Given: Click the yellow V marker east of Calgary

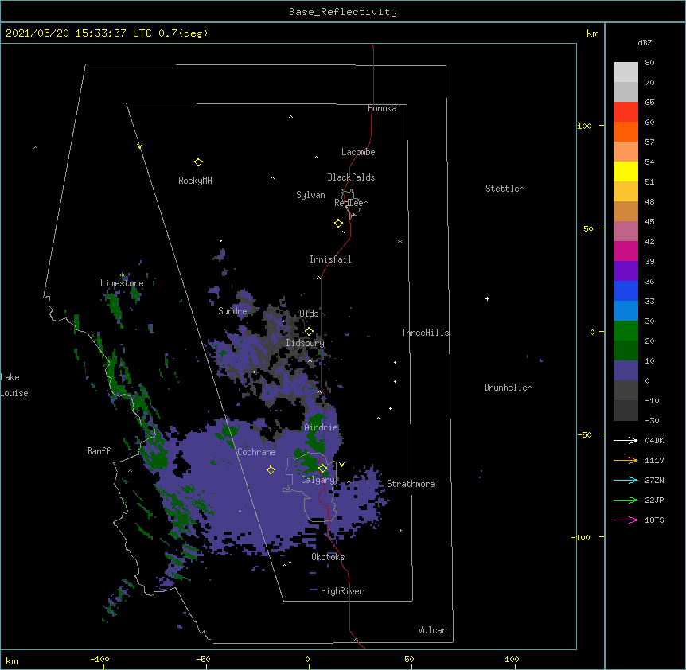Looking at the screenshot, I should pos(341,465).
